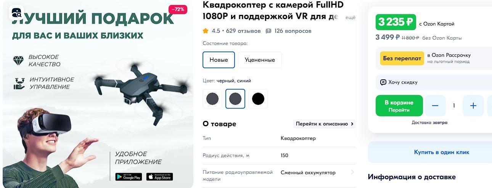Click the orange rating star icon
This screenshot has height=188, width=492.
coord(206,31)
